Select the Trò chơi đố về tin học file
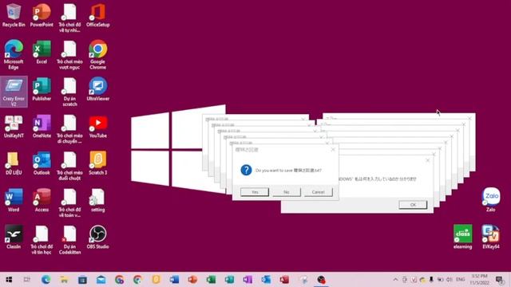Viewport: 511px width, 287px height. (x=42, y=240)
